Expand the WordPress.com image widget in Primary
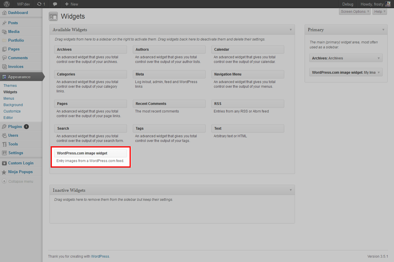This screenshot has width=394, height=262. pyautogui.click(x=379, y=73)
